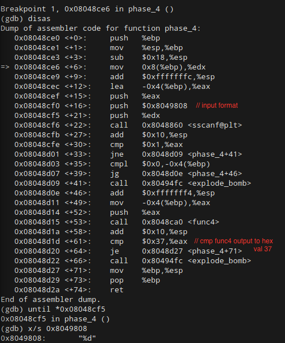Click the 'x/s 0x8049808' command

click(58, 329)
